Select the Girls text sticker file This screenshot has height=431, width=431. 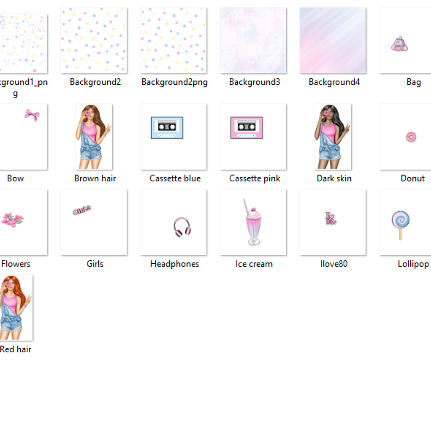coord(94,222)
